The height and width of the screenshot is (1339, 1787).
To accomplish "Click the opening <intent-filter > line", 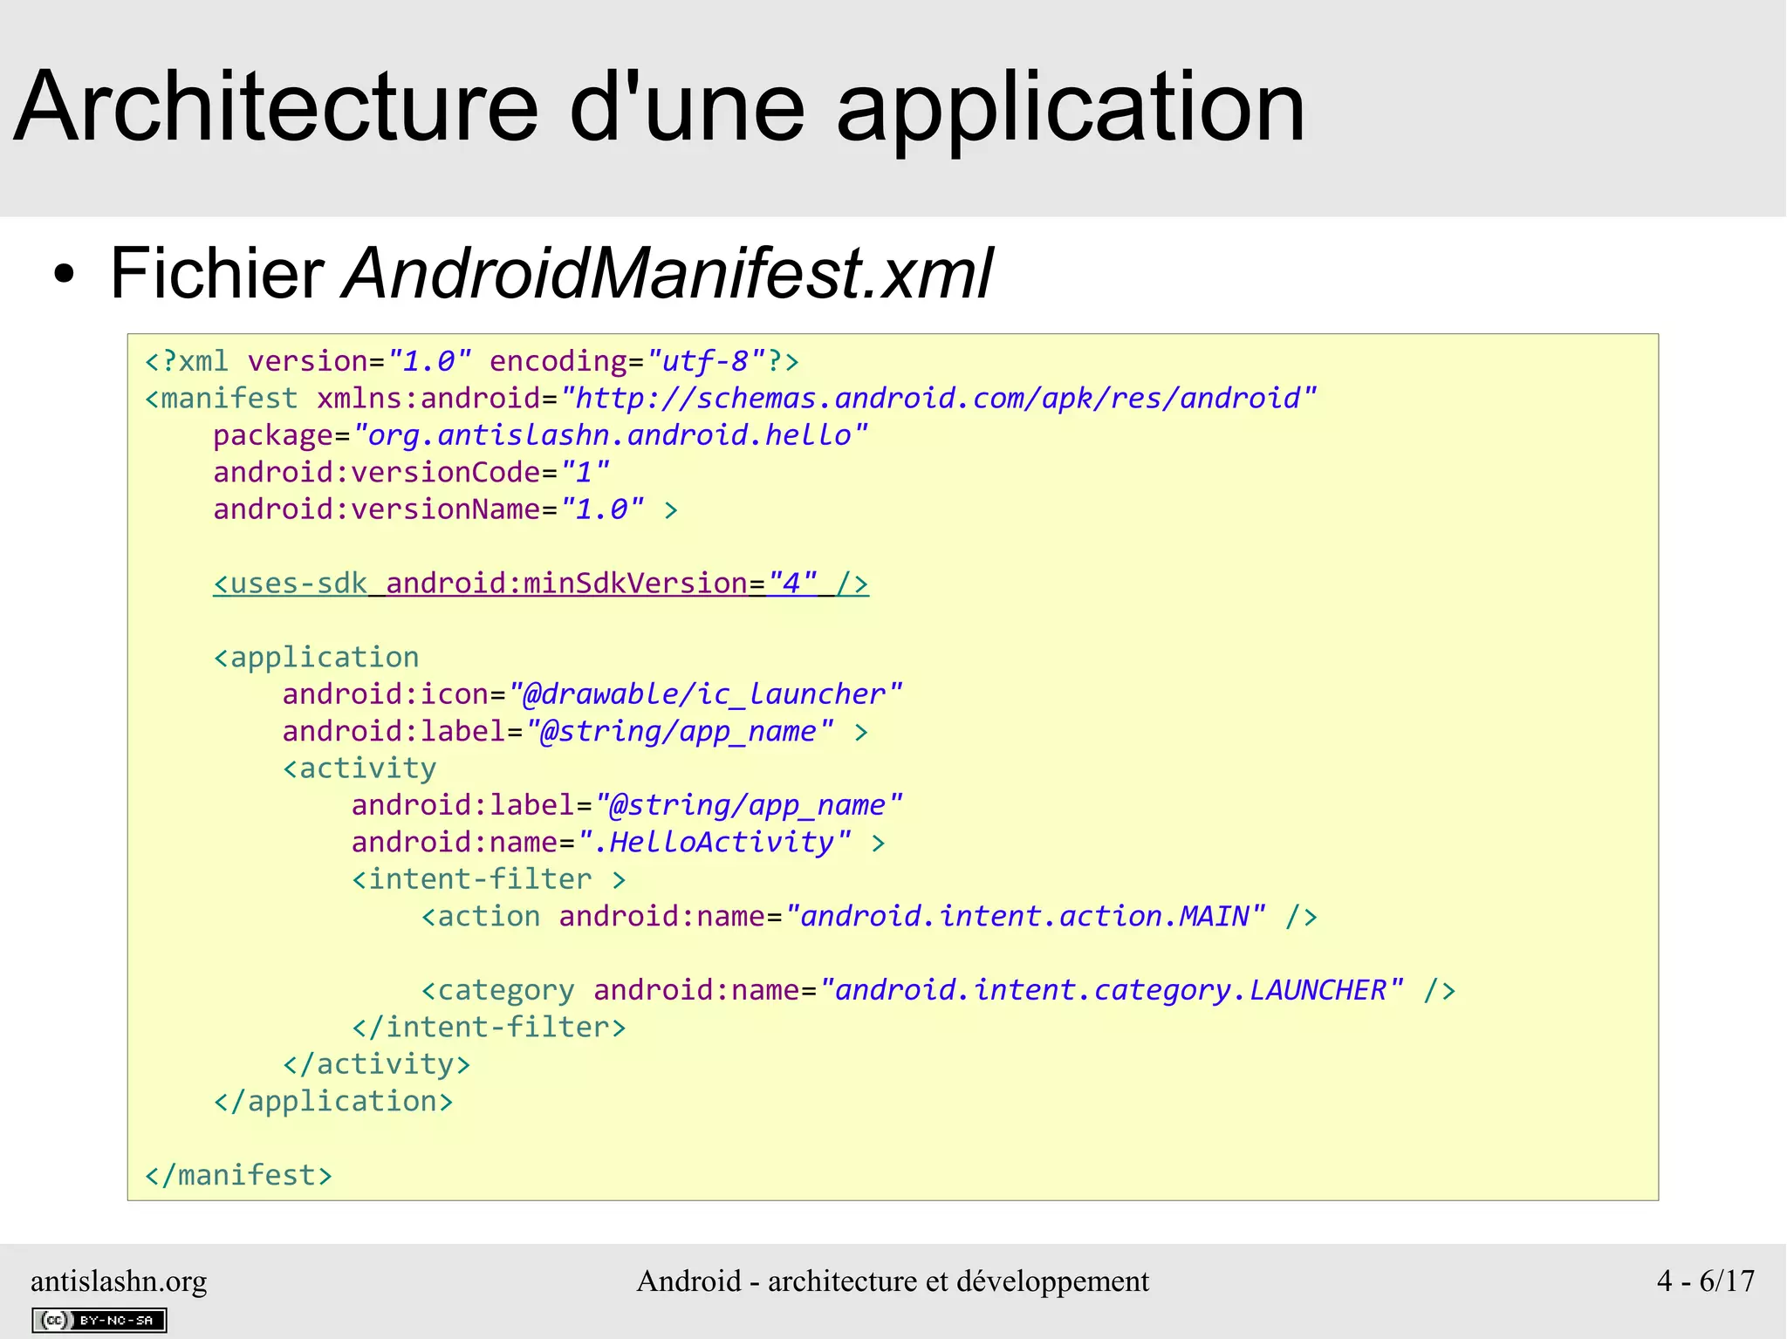I will pos(489,879).
